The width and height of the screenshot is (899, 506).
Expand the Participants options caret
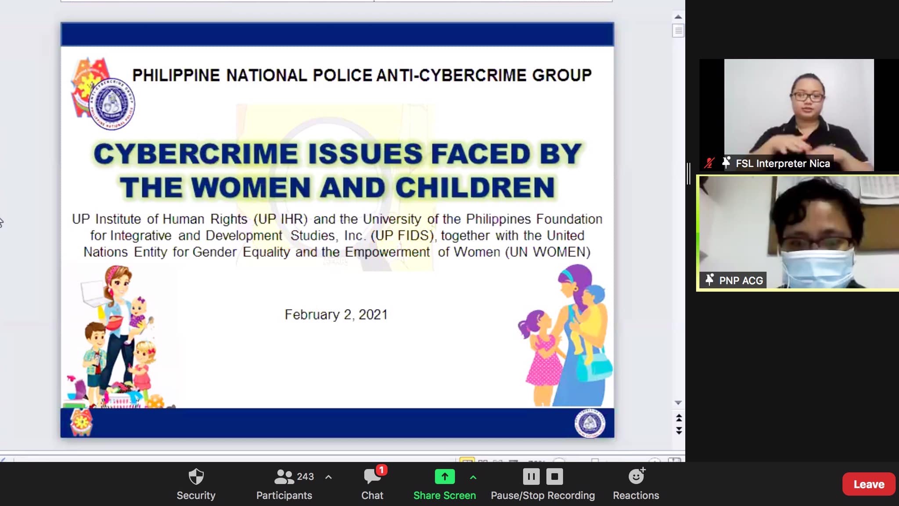[328, 477]
